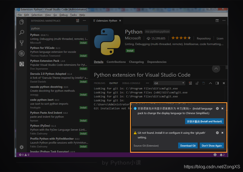
Task: Open the output log file icon
Action: coord(204,83)
